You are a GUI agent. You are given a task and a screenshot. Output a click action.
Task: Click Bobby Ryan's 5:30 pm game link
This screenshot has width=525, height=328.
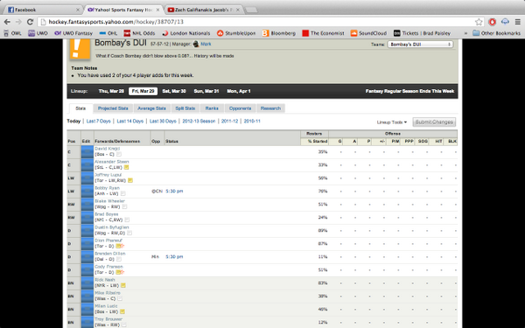click(174, 191)
